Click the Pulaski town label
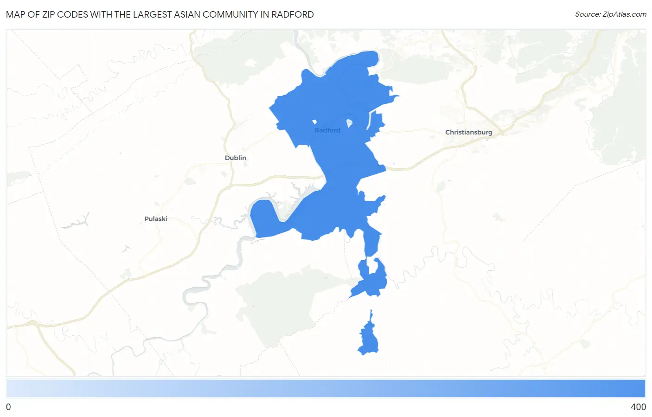Image resolution: width=652 pixels, height=417 pixels. [156, 219]
